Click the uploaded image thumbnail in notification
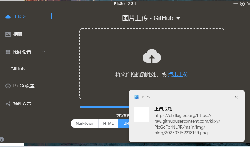 point(142,115)
